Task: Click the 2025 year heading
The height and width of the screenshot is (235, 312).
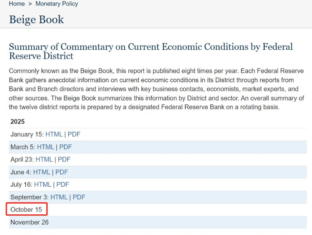Action: tap(18, 121)
